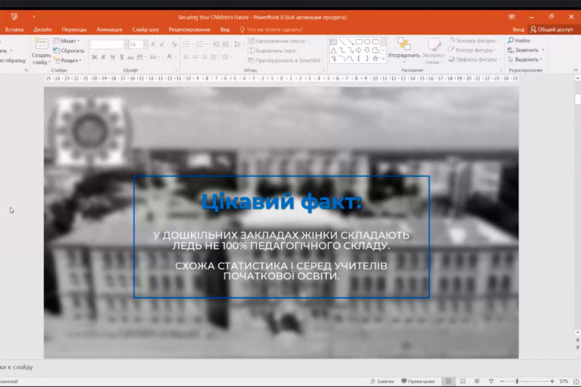Open the Переходы ribbon tab

pyautogui.click(x=74, y=29)
